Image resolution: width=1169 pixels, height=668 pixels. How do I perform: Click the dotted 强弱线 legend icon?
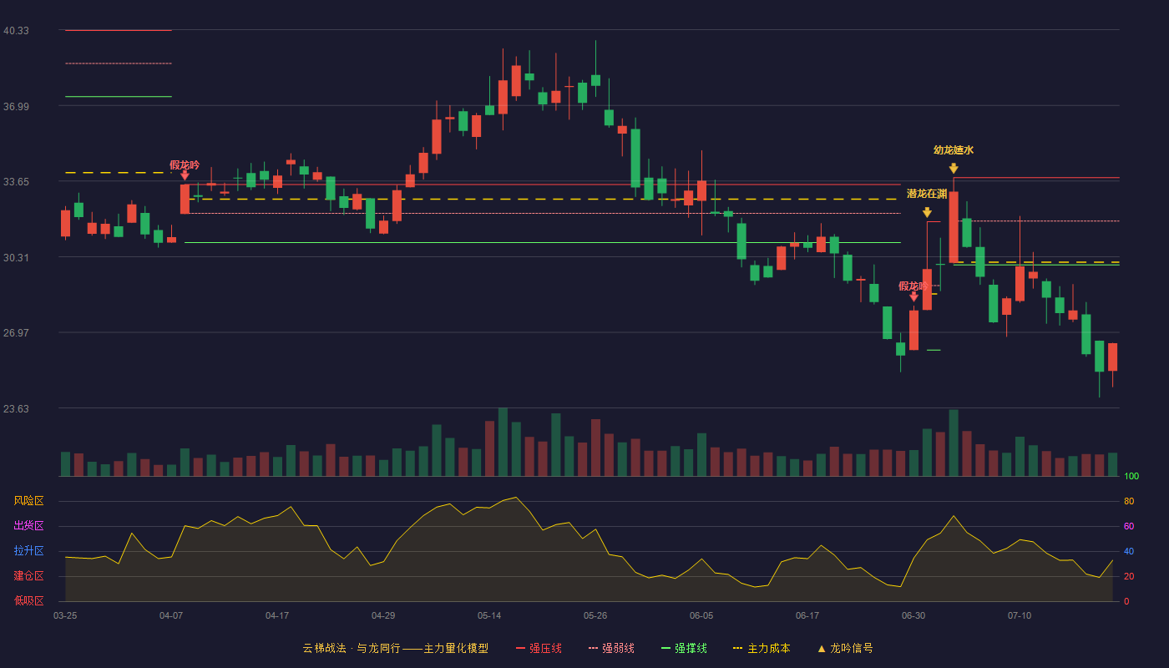tap(594, 648)
